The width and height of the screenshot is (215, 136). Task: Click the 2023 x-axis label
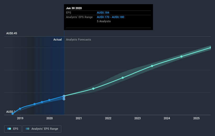137,118
